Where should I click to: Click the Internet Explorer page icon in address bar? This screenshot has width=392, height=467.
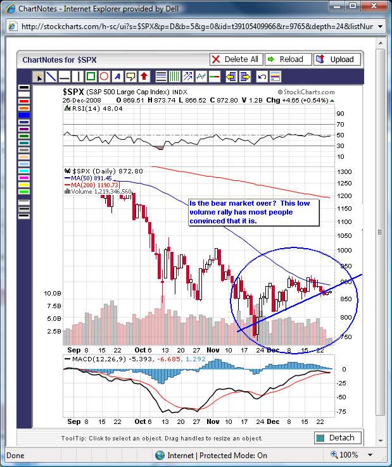pos(13,26)
